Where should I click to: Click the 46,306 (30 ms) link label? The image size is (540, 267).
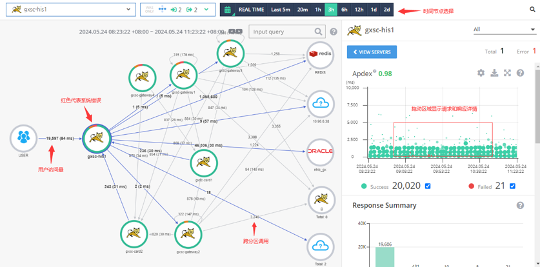click(x=208, y=145)
